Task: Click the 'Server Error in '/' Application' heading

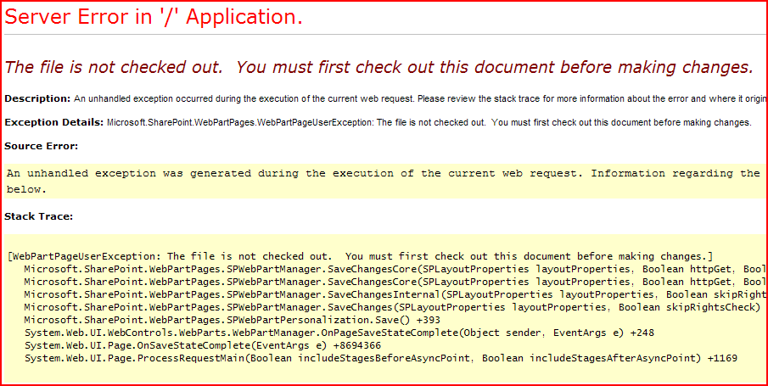Action: coord(154,17)
